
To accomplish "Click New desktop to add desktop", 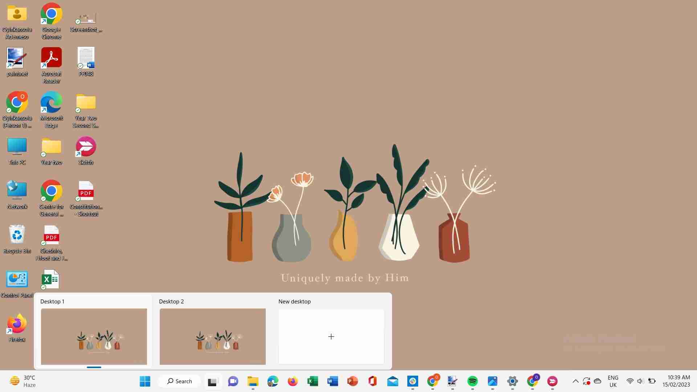I will 331,336.
